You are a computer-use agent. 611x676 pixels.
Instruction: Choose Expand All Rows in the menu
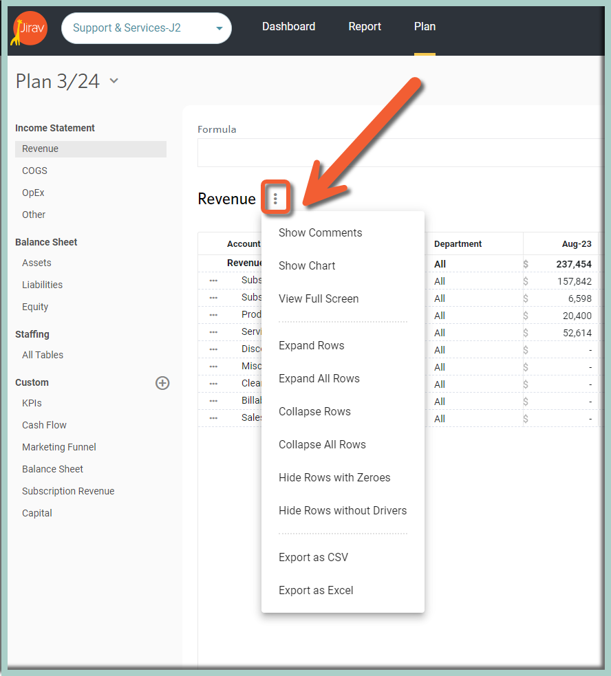click(x=319, y=378)
